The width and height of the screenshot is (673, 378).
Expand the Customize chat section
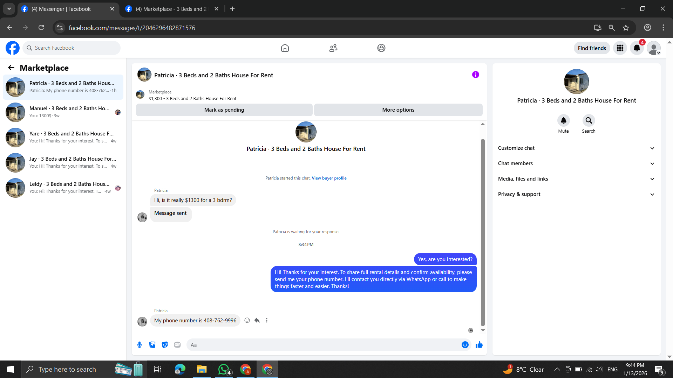pos(576,148)
